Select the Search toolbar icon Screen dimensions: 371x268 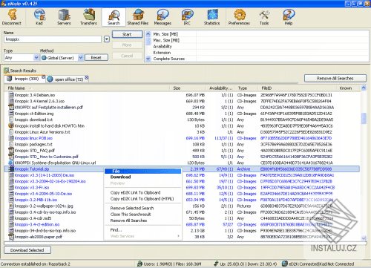(114, 17)
